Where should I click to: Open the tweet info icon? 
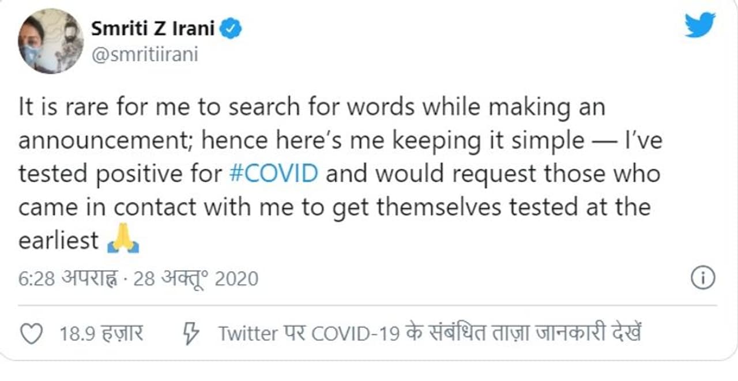[702, 278]
